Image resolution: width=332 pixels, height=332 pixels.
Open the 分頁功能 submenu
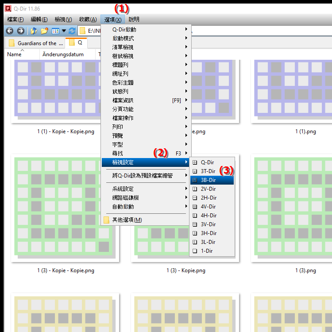point(146,109)
